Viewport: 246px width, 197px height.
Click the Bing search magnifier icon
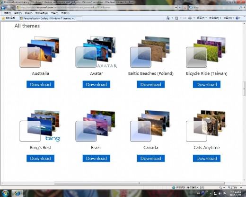click(240, 8)
